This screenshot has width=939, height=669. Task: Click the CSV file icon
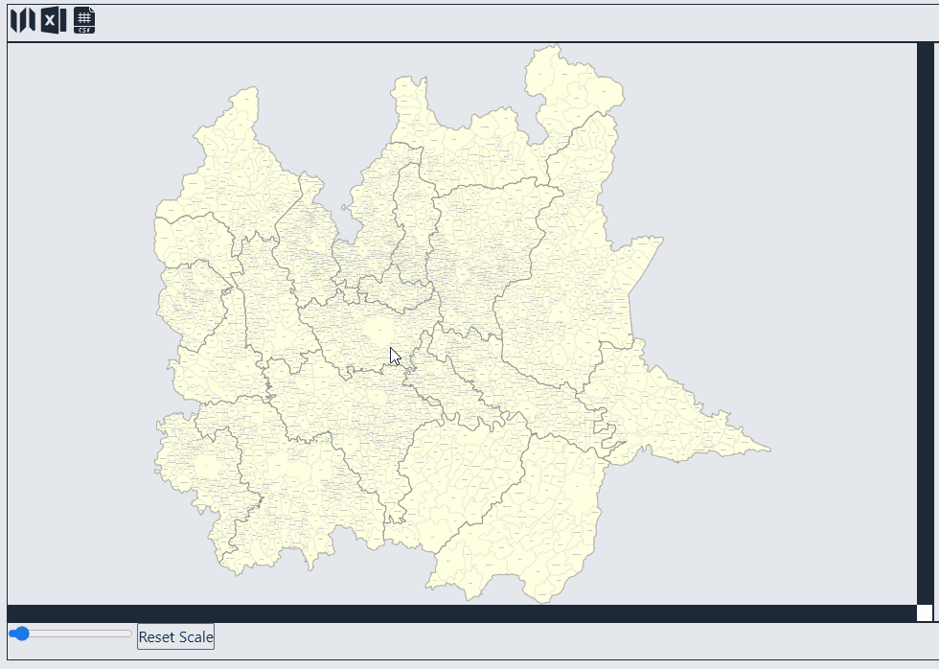tap(84, 20)
